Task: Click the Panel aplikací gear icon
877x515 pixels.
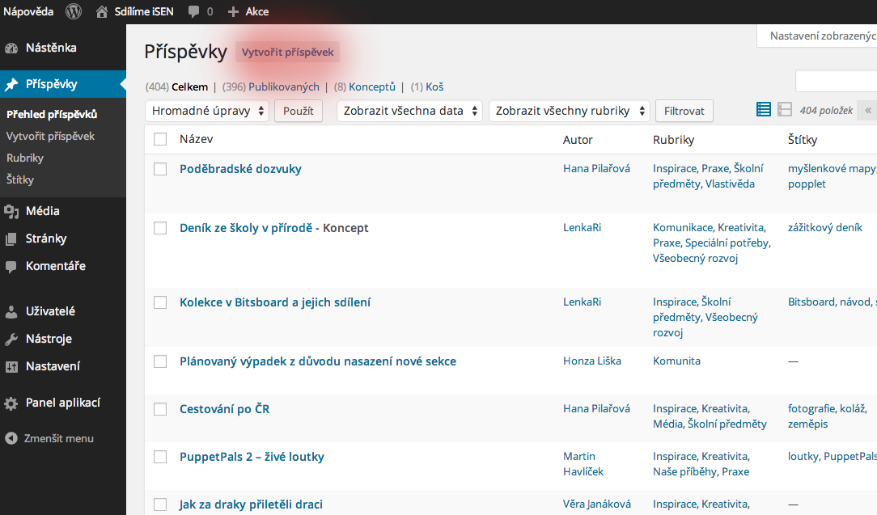Action: point(11,403)
